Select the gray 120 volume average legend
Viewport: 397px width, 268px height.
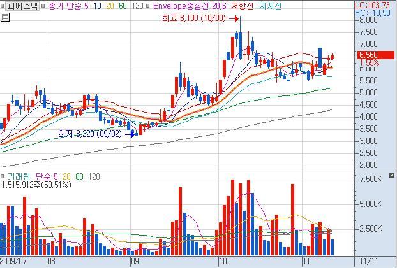point(94,176)
